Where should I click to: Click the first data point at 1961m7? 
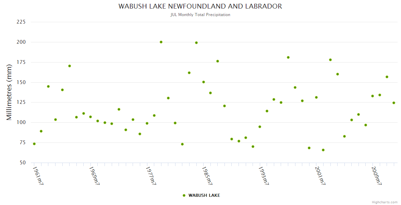(34, 144)
